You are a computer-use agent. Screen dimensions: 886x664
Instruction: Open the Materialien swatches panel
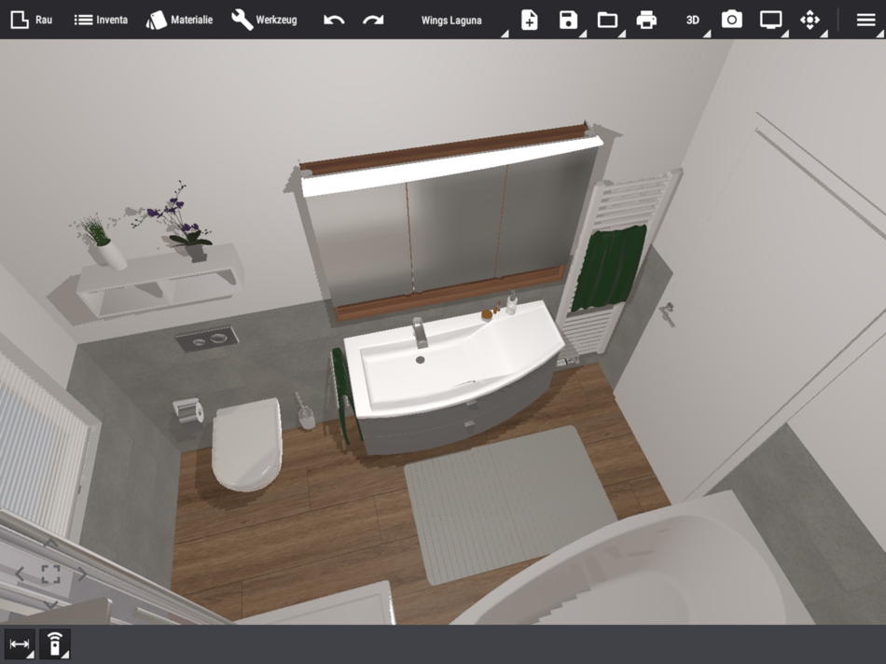pos(179,20)
